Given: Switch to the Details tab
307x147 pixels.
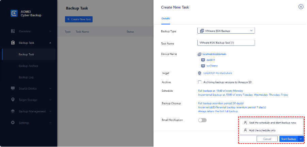Looking at the screenshot, I should coord(166,19).
